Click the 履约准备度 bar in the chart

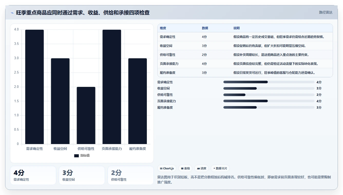(138, 101)
